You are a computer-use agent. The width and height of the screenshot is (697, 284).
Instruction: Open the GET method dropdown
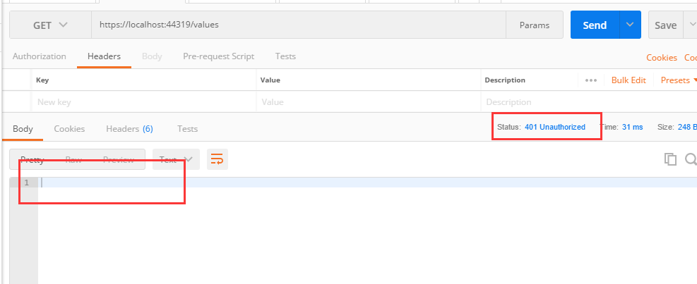tap(50, 25)
